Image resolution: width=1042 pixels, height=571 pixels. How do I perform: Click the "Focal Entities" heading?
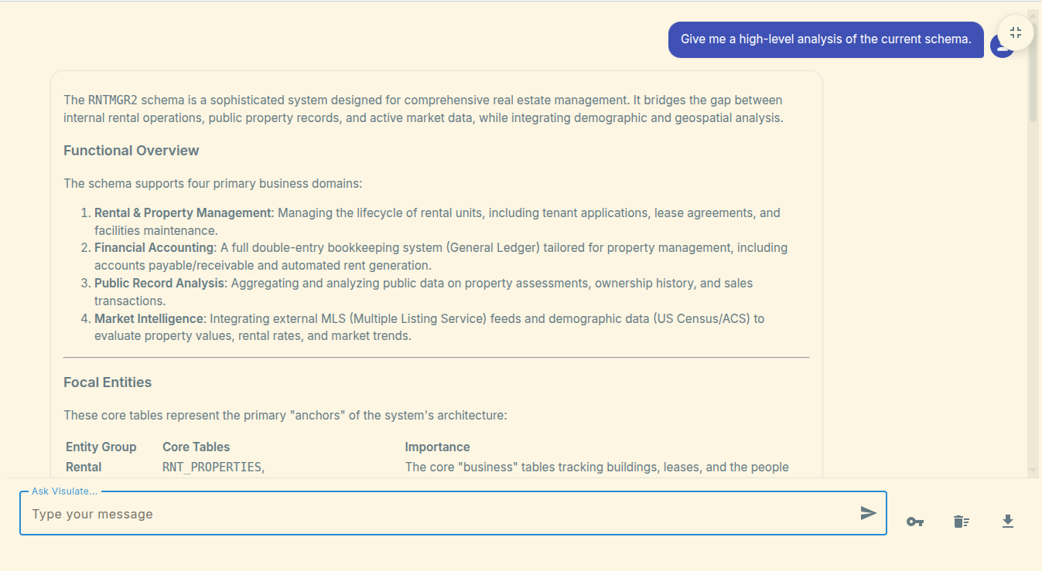108,382
